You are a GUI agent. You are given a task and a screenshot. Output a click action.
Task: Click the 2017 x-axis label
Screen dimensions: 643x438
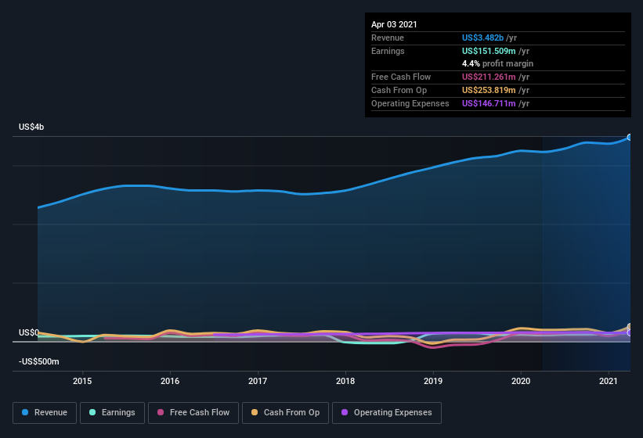(258, 381)
